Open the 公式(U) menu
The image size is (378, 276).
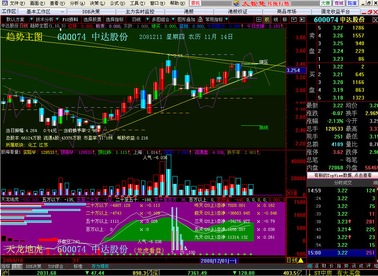pos(117,3)
